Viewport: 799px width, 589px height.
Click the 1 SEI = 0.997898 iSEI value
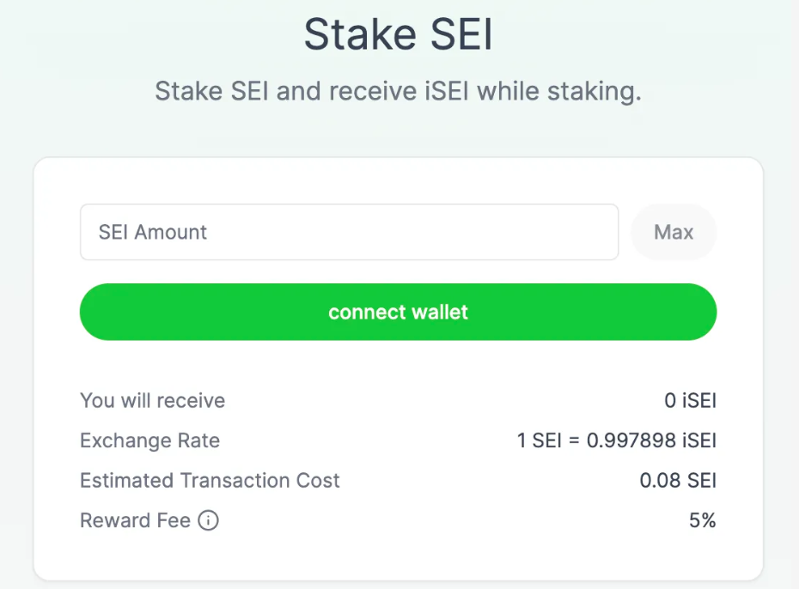(x=617, y=440)
